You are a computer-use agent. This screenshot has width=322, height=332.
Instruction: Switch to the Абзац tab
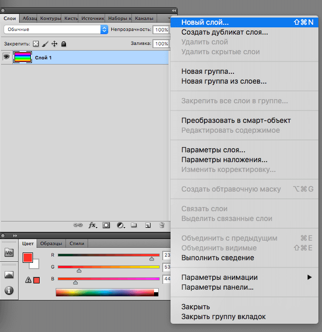[x=28, y=19]
